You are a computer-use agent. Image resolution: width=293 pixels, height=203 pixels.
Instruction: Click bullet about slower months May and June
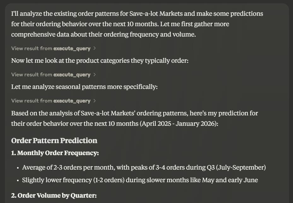click(x=140, y=180)
